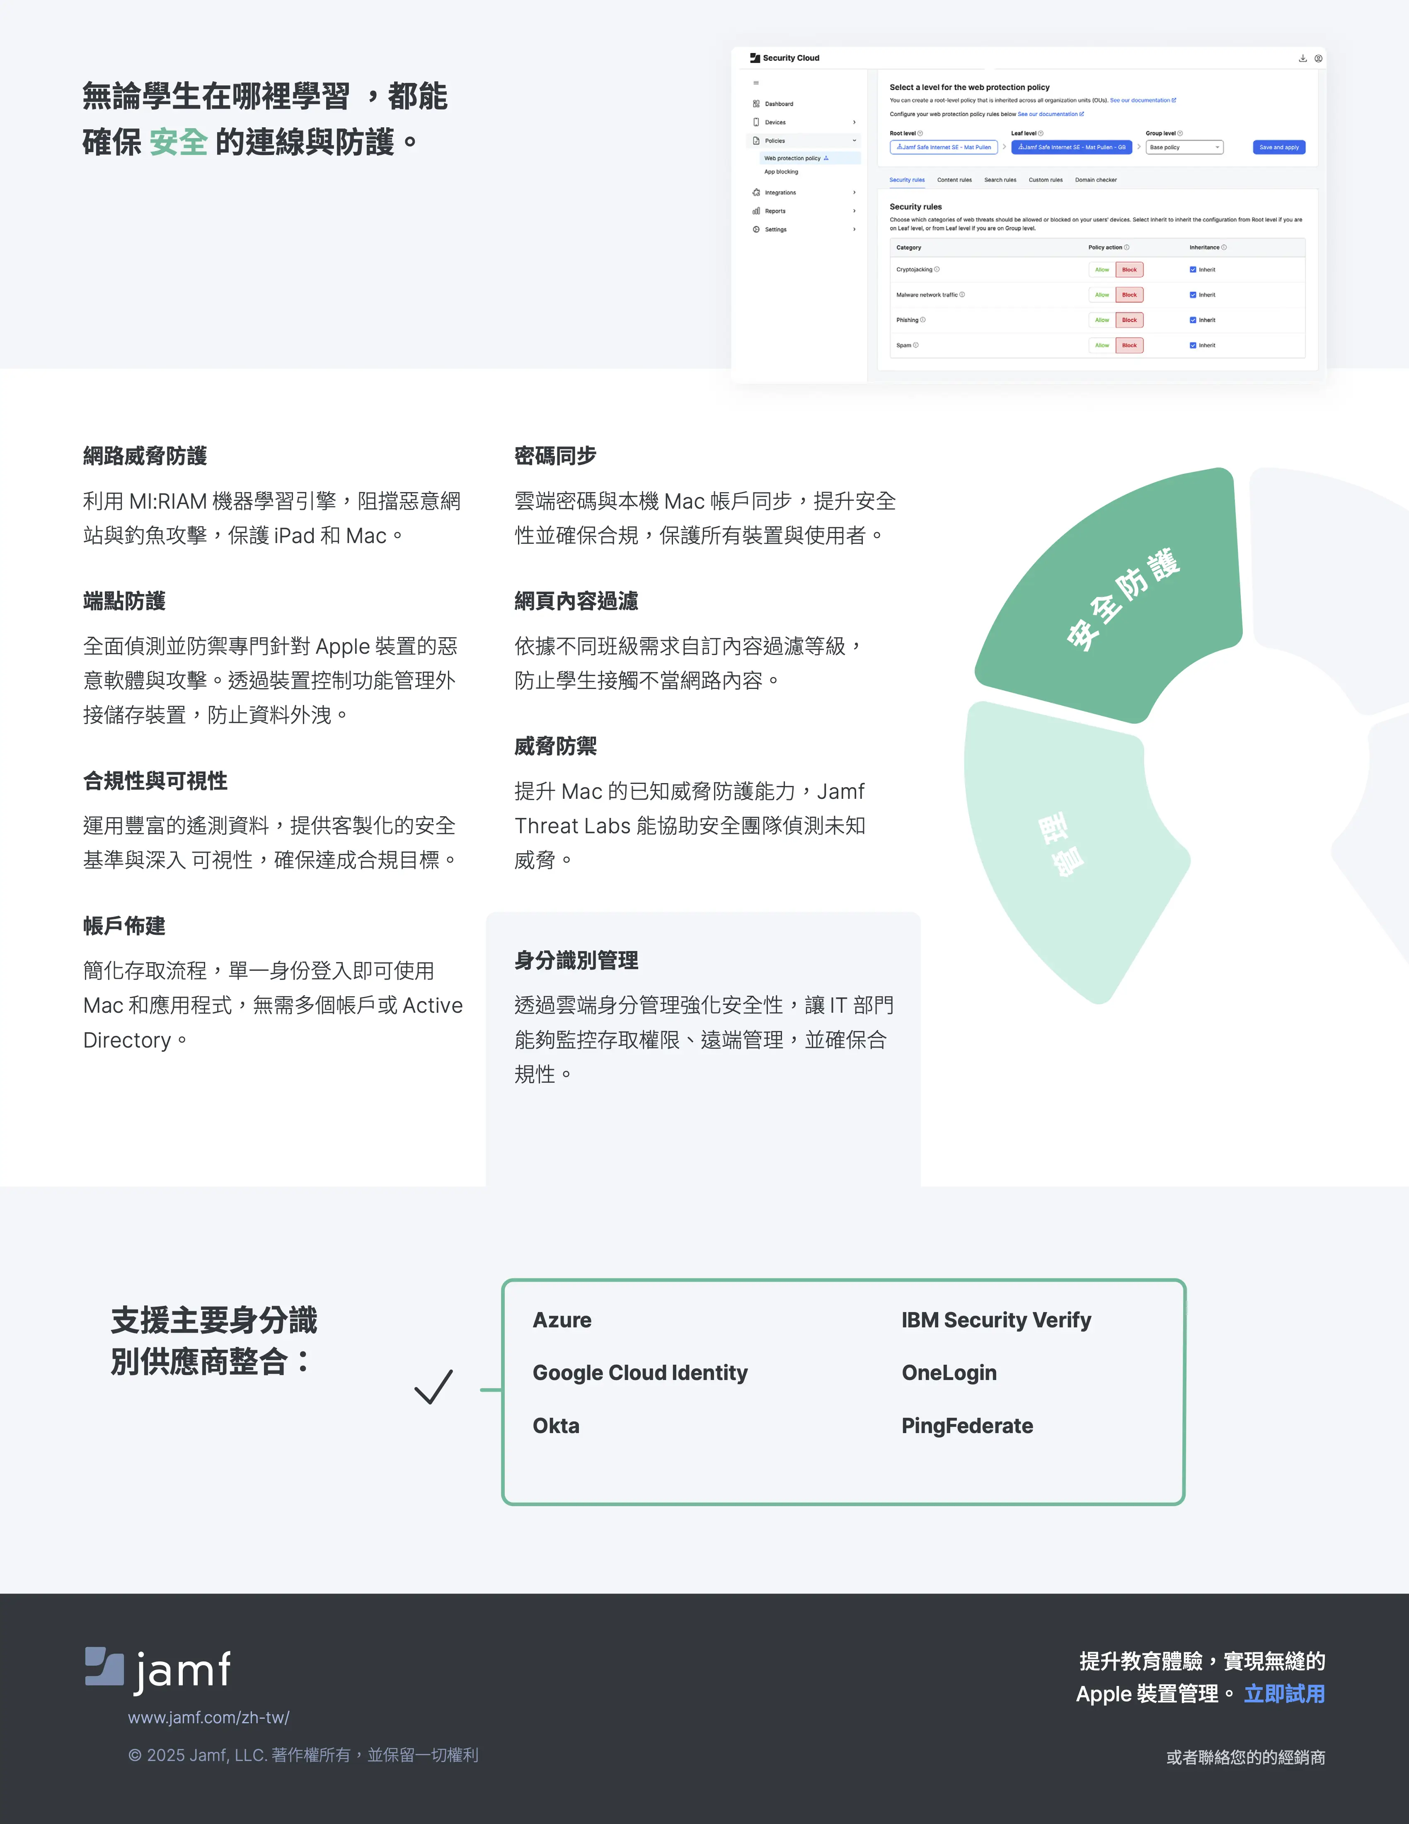Open the user account icon in header
The height and width of the screenshot is (1824, 1409).
point(1318,58)
